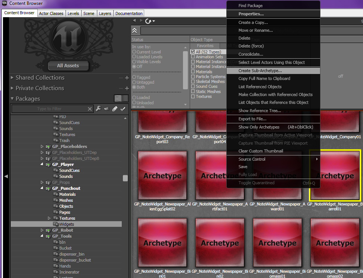Toggle All (52 Types) checkbox
The image size is (363, 278).
(x=193, y=52)
